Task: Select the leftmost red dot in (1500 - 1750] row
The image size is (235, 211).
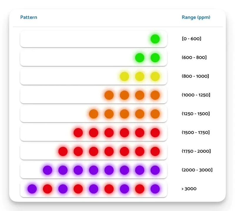Action: (x=78, y=133)
